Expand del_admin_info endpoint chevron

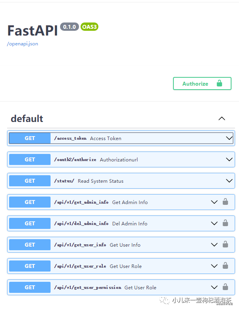point(214,223)
